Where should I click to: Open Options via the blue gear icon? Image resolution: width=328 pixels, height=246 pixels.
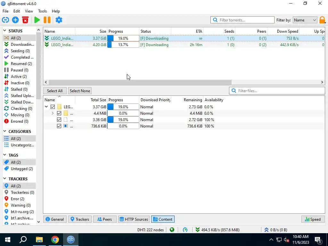59,20
